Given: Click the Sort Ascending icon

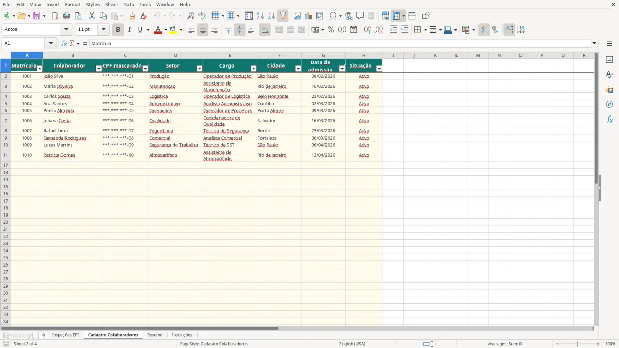Looking at the screenshot, I should [x=260, y=16].
